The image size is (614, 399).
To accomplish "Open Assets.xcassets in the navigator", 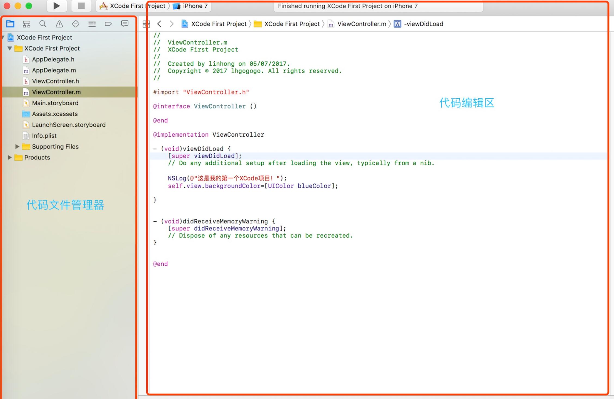I will pos(55,114).
